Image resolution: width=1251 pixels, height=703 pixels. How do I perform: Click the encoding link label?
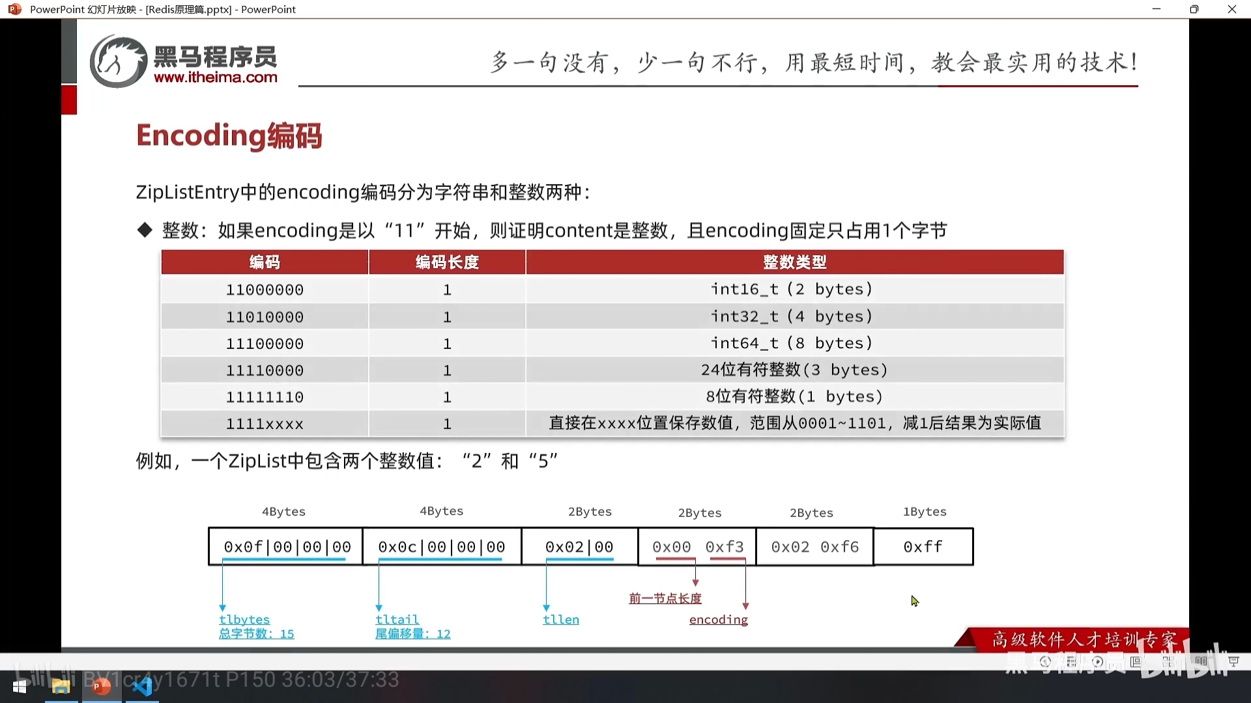718,620
